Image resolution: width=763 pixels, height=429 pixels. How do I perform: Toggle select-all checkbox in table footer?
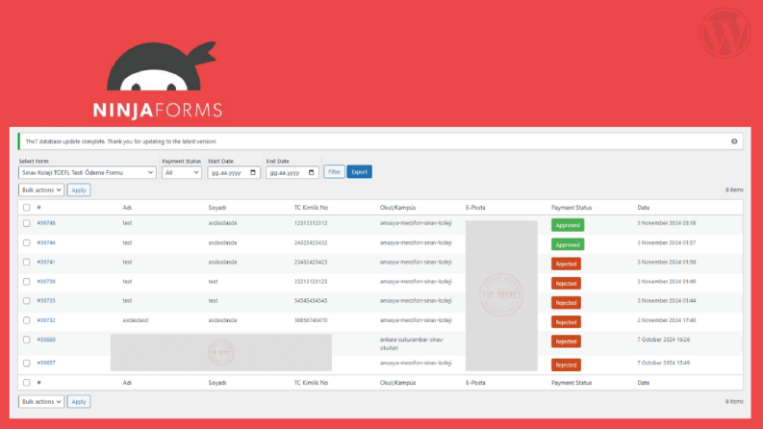click(27, 383)
